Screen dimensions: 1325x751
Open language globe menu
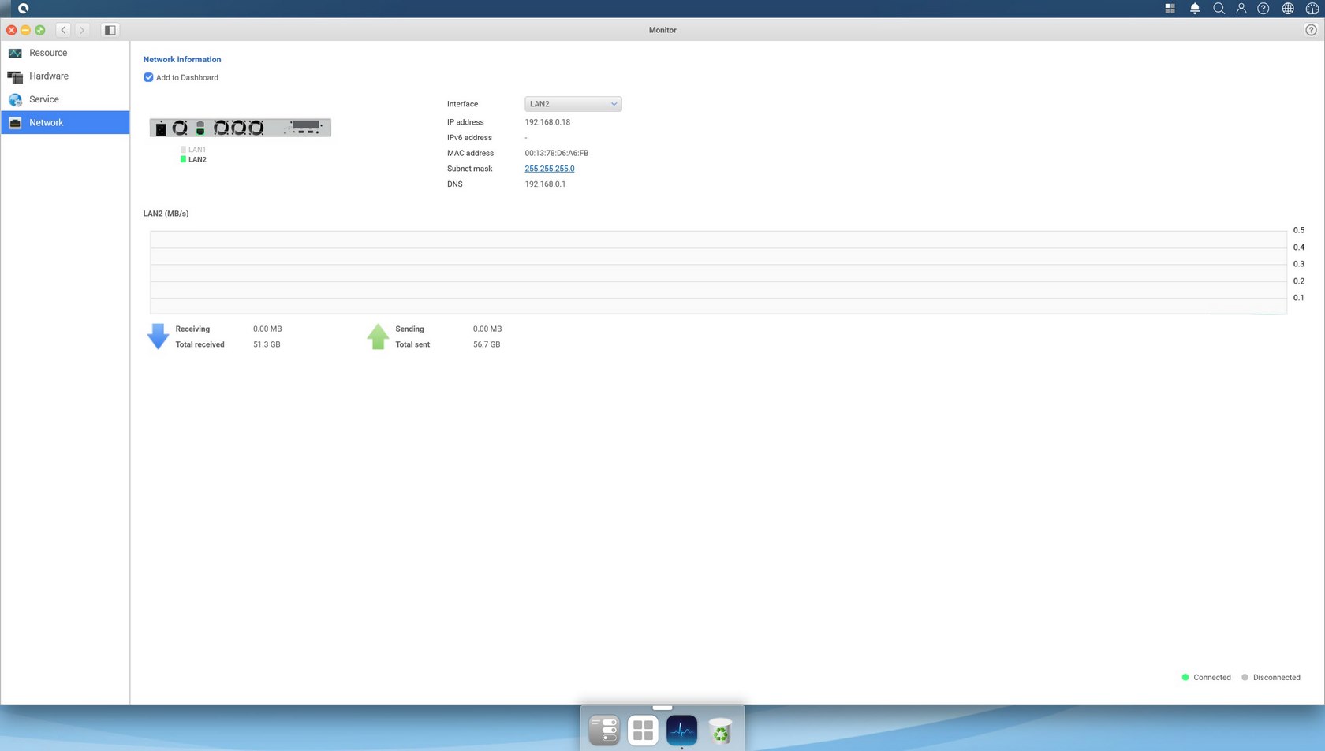(x=1288, y=9)
